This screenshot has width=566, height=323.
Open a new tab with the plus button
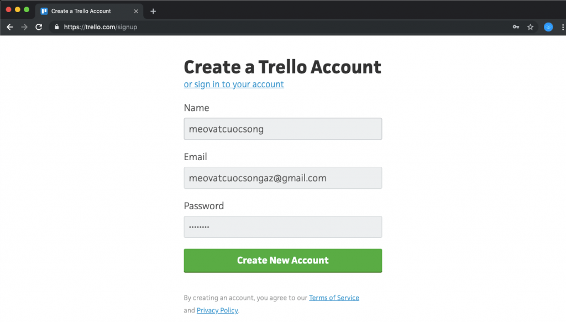pos(153,11)
